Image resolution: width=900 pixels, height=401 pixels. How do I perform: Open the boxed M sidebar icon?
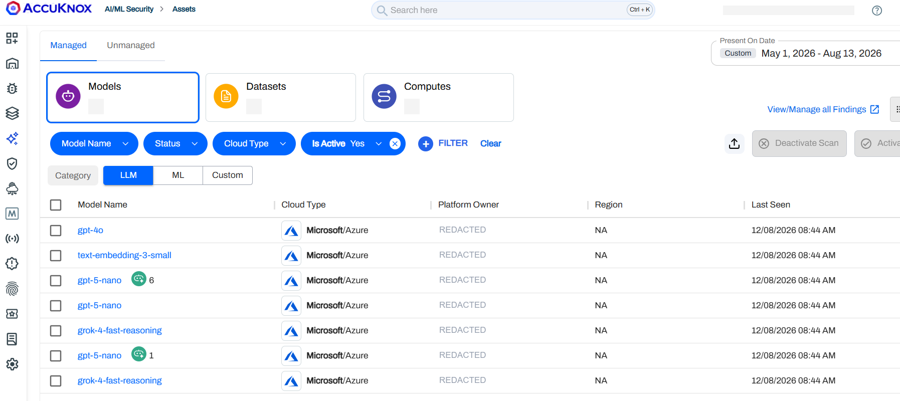12,214
